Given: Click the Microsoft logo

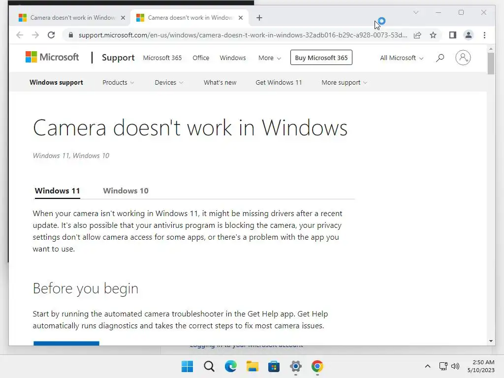Looking at the screenshot, I should (52, 57).
